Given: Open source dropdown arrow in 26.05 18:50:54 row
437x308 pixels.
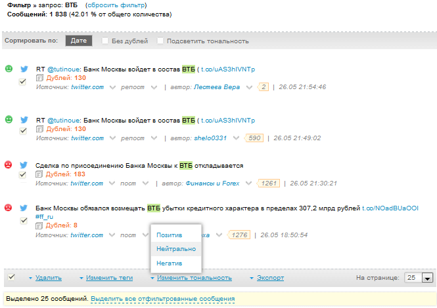Looking at the screenshot, I should (112, 235).
